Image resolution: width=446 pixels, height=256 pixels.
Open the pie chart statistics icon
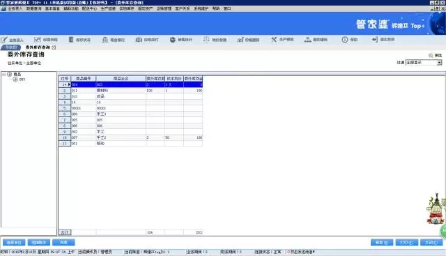pos(173,39)
